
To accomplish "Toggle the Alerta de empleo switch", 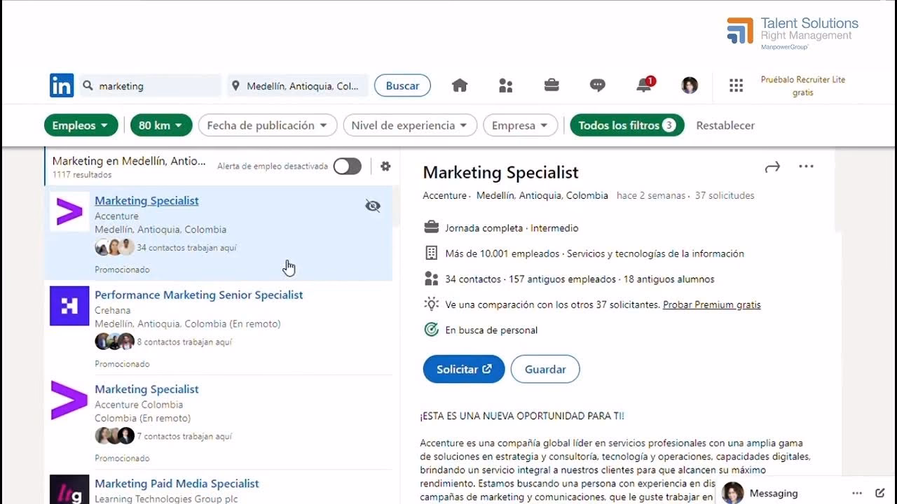I will 347,166.
